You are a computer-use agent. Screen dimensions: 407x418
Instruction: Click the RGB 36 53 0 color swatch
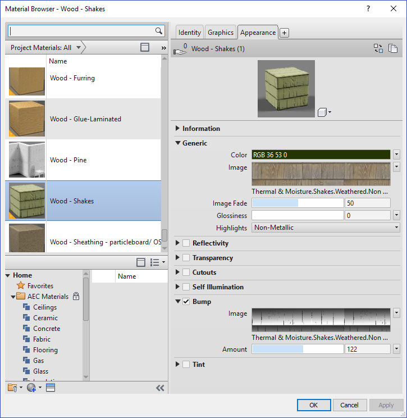pos(321,155)
